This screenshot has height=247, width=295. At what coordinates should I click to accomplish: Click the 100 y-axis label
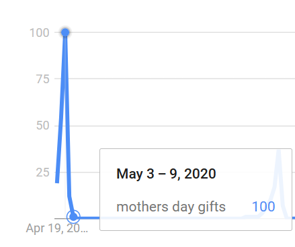[x=40, y=33]
